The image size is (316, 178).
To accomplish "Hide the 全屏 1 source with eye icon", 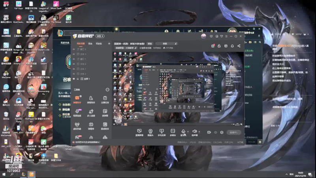I will pos(74,79).
